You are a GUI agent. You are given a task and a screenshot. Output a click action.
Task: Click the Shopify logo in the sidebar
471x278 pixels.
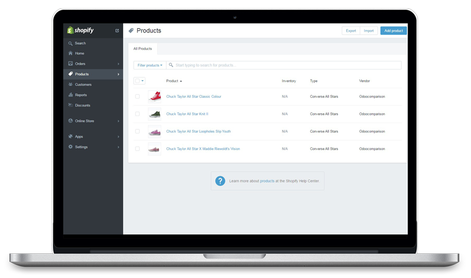pos(81,31)
